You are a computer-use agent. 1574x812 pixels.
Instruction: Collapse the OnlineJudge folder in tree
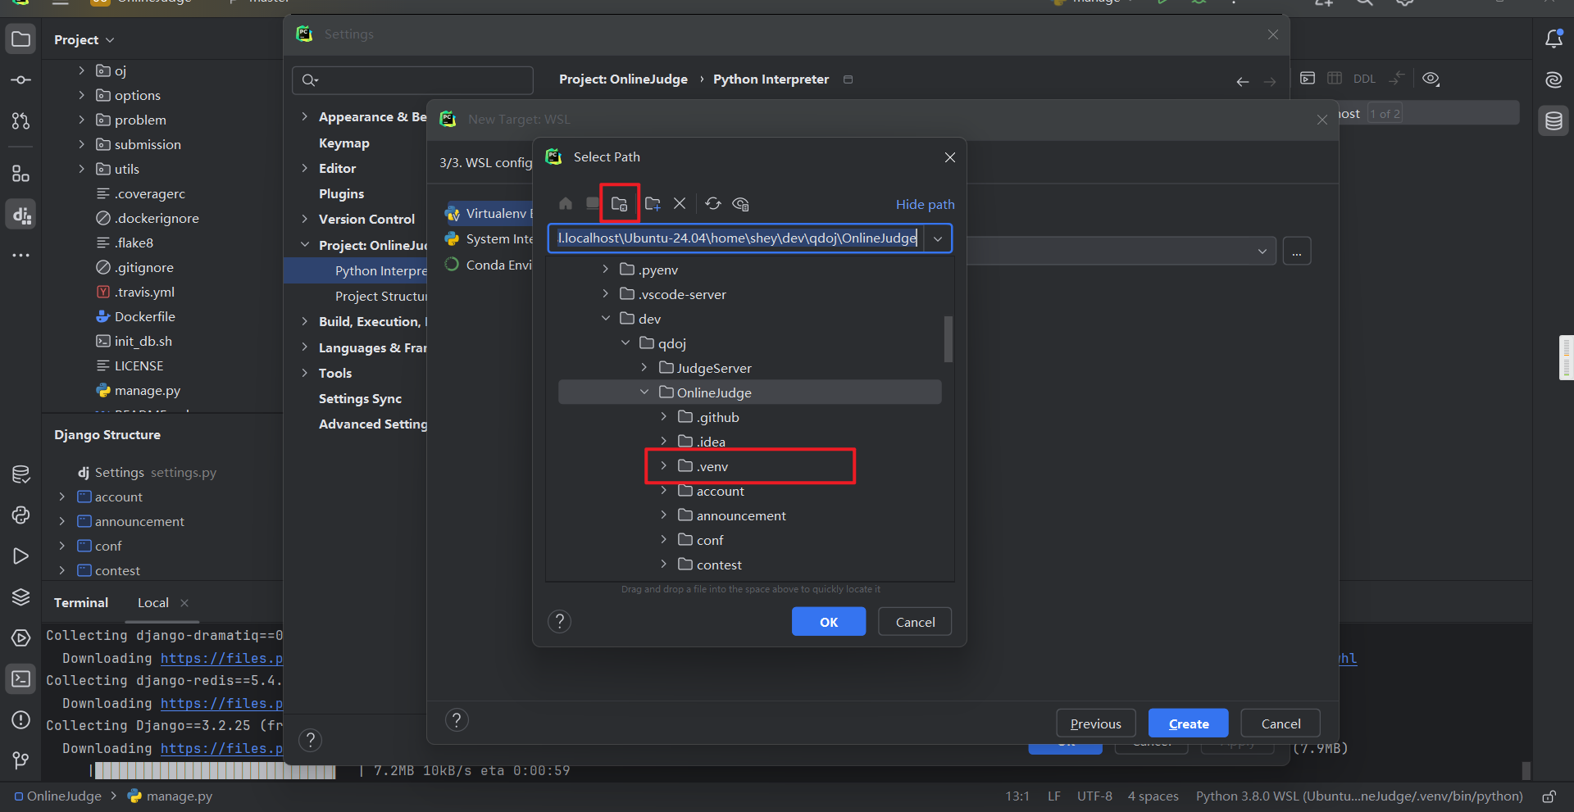tap(644, 392)
